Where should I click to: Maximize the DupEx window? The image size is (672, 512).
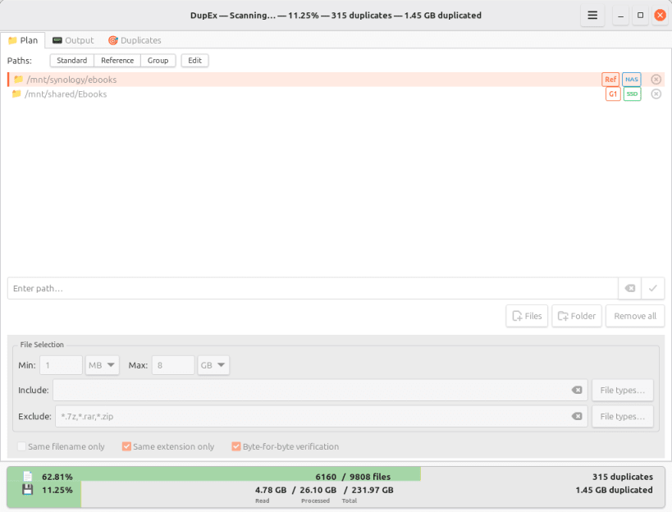click(640, 16)
